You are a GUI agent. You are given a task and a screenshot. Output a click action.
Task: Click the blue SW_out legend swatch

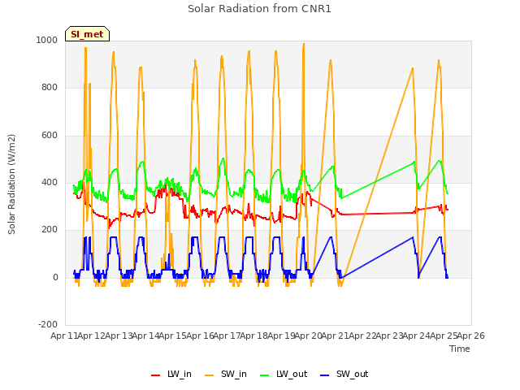coord(325,375)
